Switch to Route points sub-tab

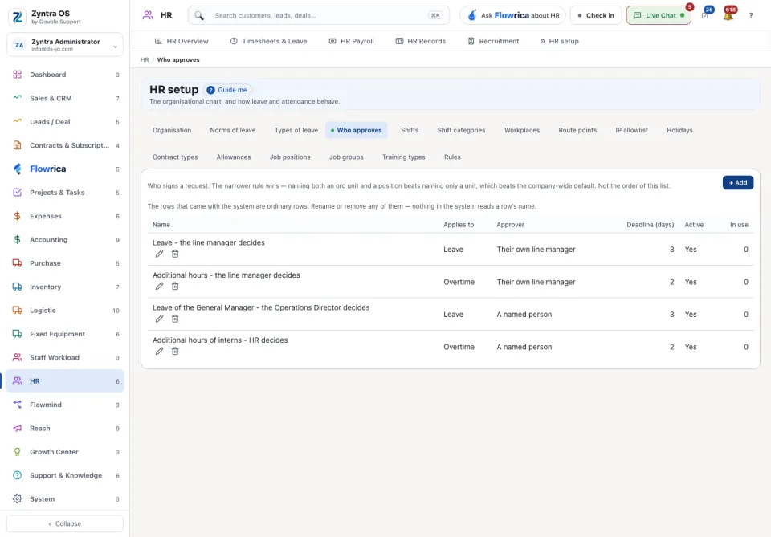click(577, 130)
